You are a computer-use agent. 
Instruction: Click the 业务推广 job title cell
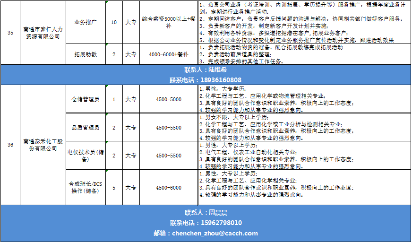86,22
